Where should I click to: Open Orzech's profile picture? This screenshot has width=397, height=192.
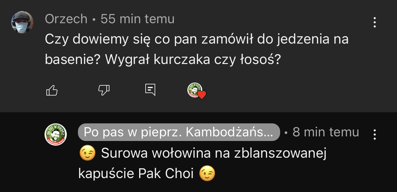pyautogui.click(x=22, y=22)
